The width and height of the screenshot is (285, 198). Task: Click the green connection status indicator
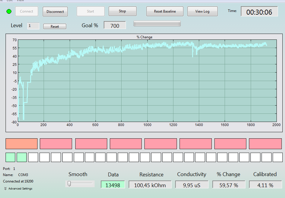9,11
